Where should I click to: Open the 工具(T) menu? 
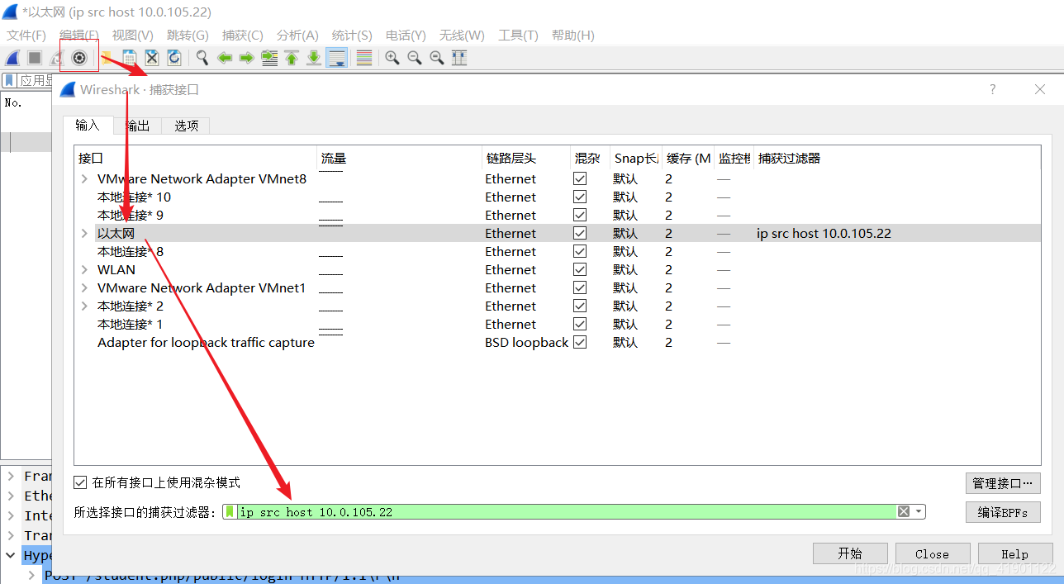pos(518,36)
